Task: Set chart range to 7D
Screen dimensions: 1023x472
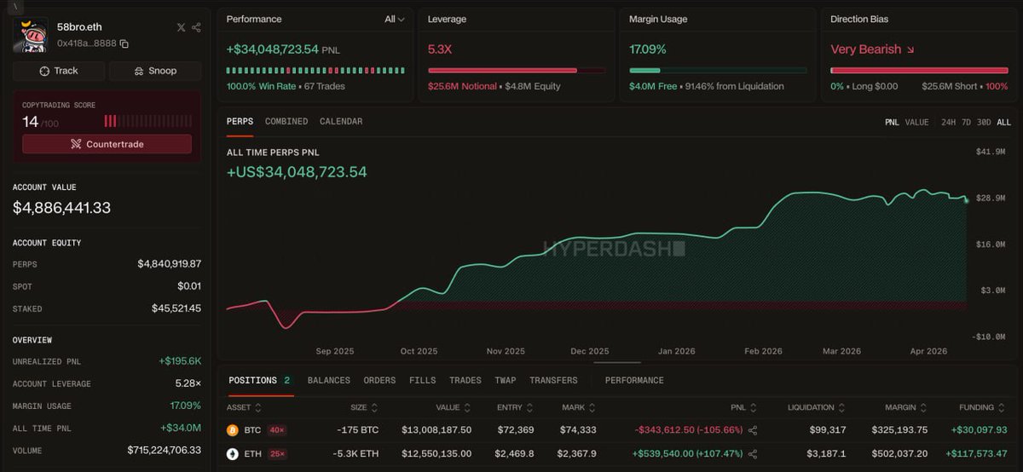Action: (966, 123)
